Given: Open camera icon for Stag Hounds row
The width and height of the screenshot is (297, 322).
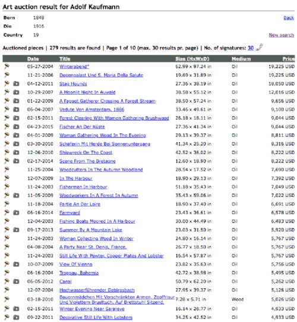Looking at the screenshot, I should pyautogui.click(x=16, y=83).
